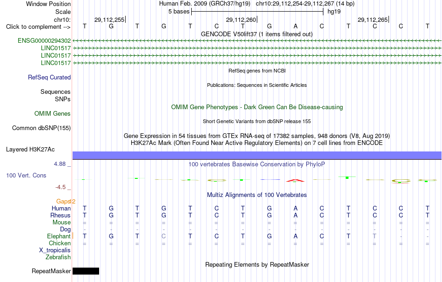Click the faded C base in Elephant row
442x282 pixels.
164,236
